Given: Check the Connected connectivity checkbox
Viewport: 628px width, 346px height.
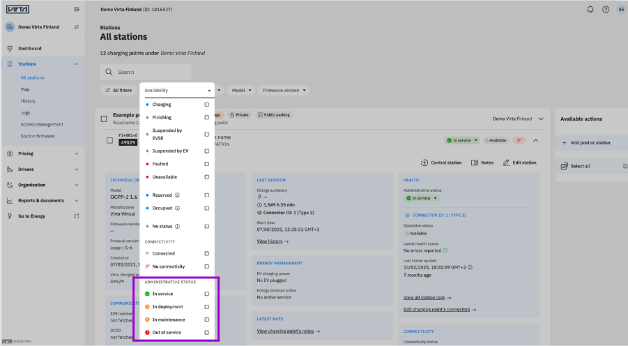Looking at the screenshot, I should click(207, 253).
